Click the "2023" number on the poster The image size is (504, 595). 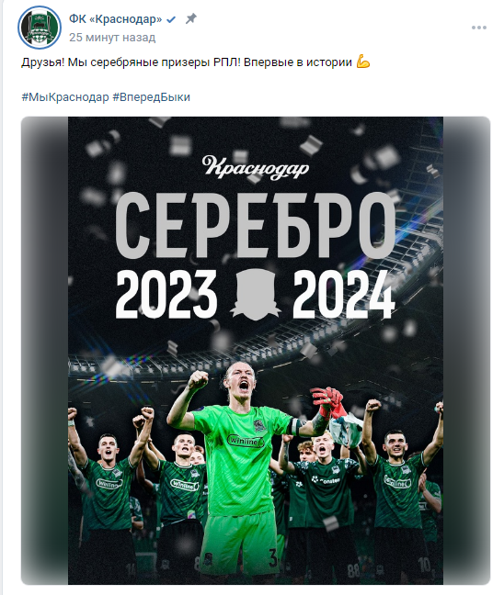pyautogui.click(x=166, y=295)
